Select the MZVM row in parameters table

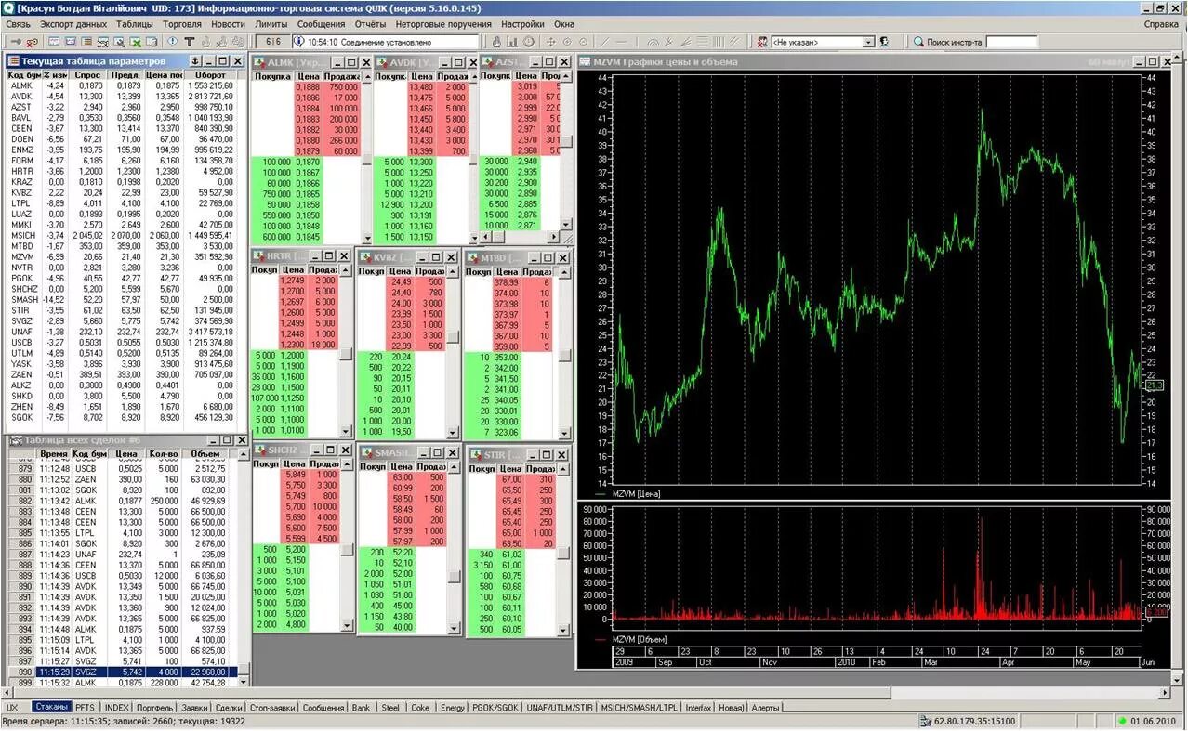tap(122, 256)
